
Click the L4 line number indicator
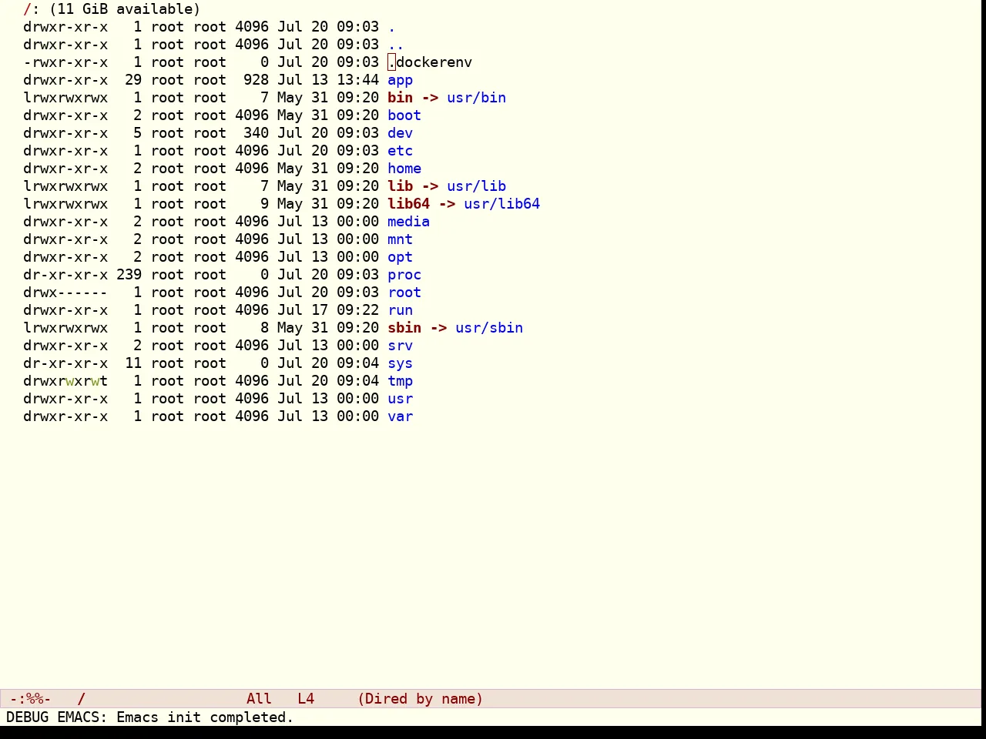306,699
